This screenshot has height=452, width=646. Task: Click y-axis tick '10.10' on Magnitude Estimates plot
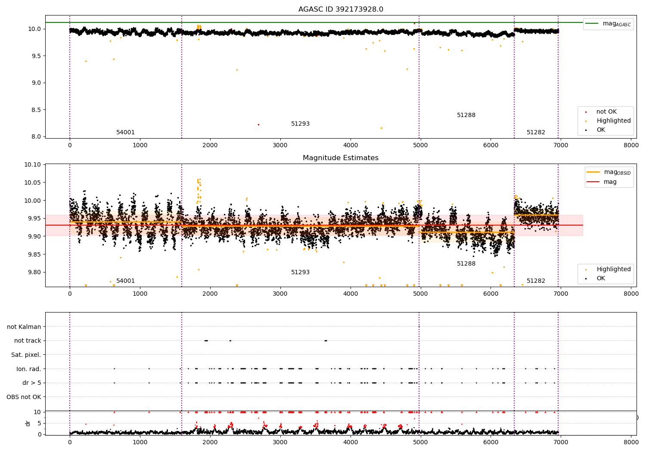(33, 165)
